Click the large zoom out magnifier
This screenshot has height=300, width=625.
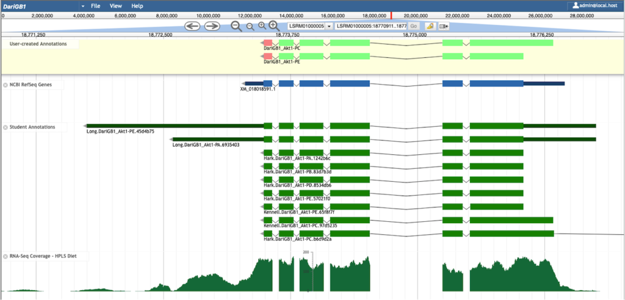pos(236,26)
